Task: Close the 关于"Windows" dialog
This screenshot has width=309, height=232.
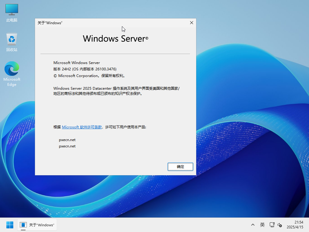Action: (191, 23)
